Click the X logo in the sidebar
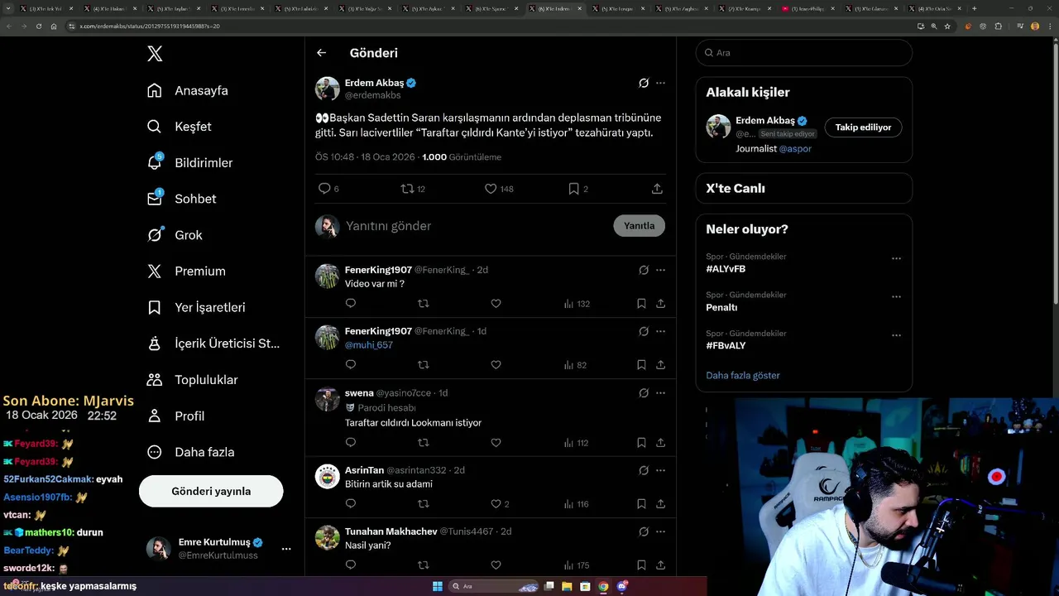This screenshot has width=1059, height=596. (155, 54)
